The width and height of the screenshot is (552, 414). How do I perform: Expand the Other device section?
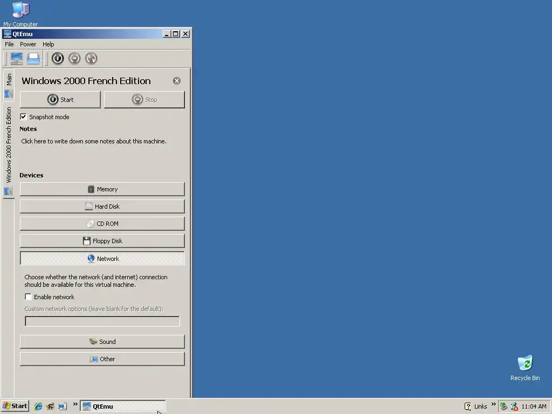102,358
